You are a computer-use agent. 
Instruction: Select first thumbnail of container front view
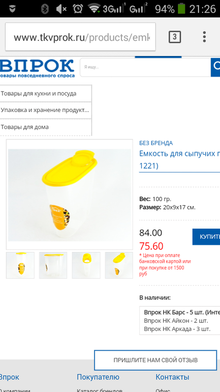click(x=20, y=265)
